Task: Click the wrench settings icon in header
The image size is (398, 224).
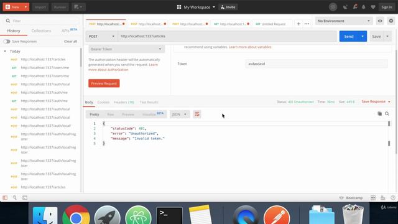Action: (355, 7)
